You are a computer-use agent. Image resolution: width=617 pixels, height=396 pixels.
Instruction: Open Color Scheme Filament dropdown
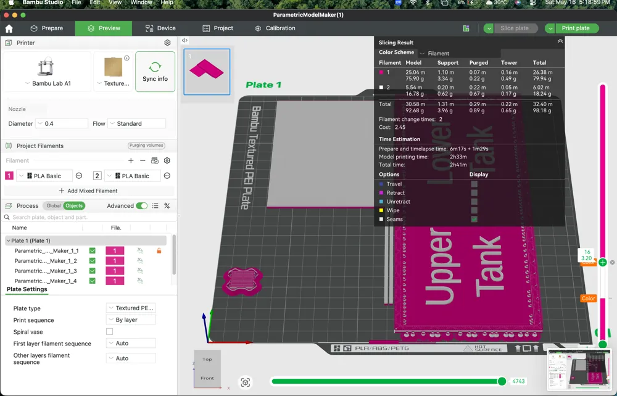click(x=460, y=53)
